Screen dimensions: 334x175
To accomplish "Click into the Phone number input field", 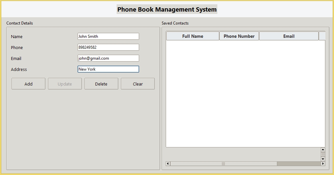I will [108, 47].
